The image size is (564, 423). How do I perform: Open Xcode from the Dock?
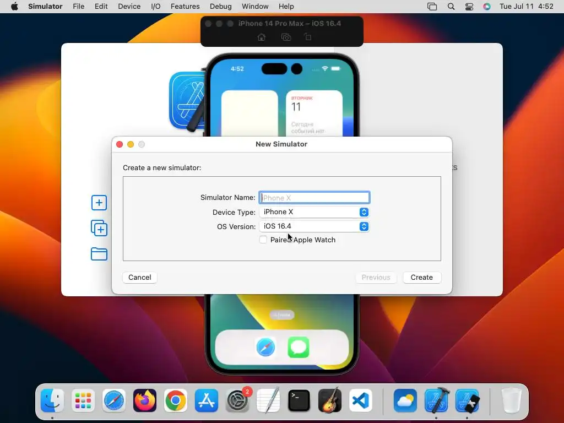coord(436,400)
